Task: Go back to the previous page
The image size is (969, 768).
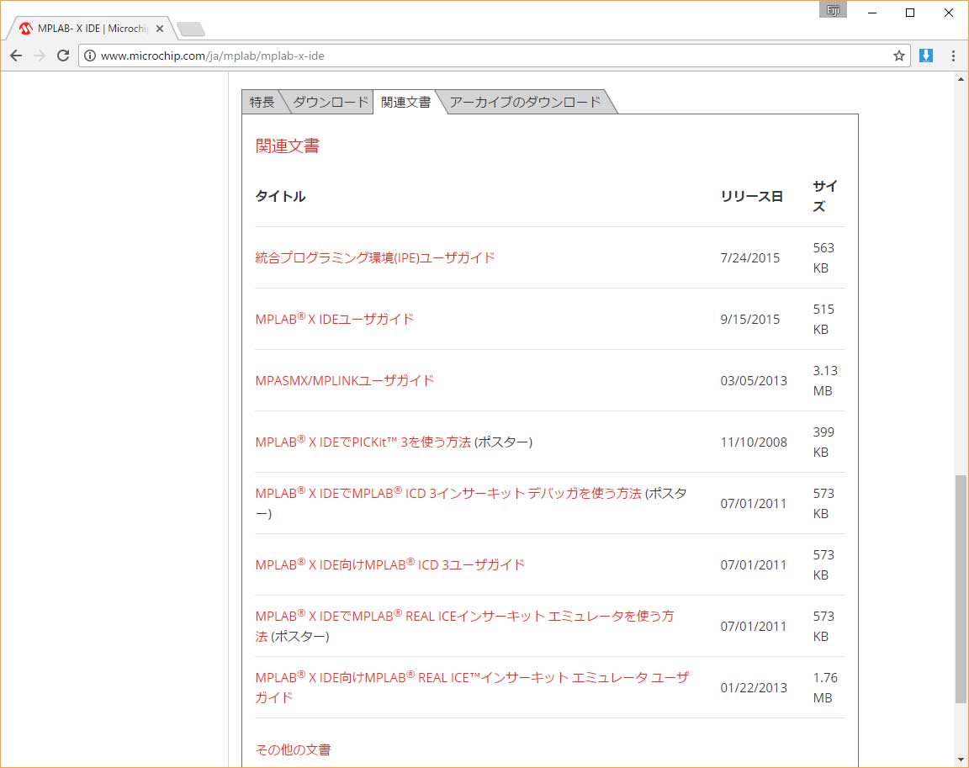Action: [x=16, y=56]
